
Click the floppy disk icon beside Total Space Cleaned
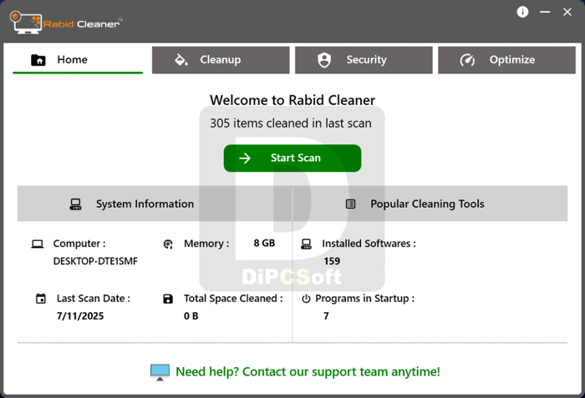pos(168,299)
